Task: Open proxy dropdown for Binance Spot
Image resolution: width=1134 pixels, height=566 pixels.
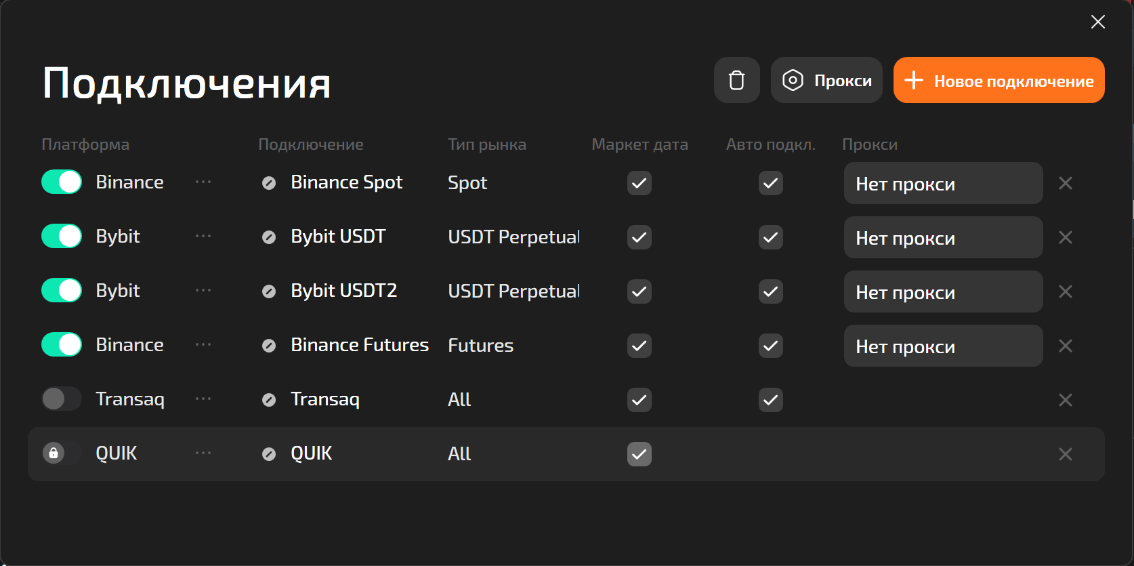Action: (x=942, y=184)
